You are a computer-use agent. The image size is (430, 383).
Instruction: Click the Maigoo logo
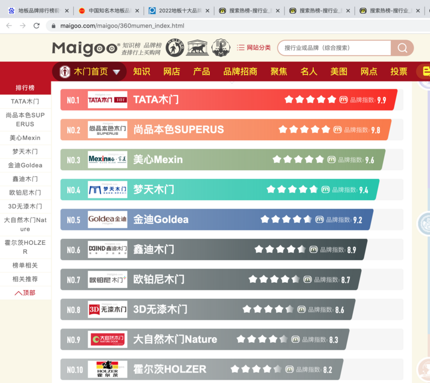click(x=85, y=48)
